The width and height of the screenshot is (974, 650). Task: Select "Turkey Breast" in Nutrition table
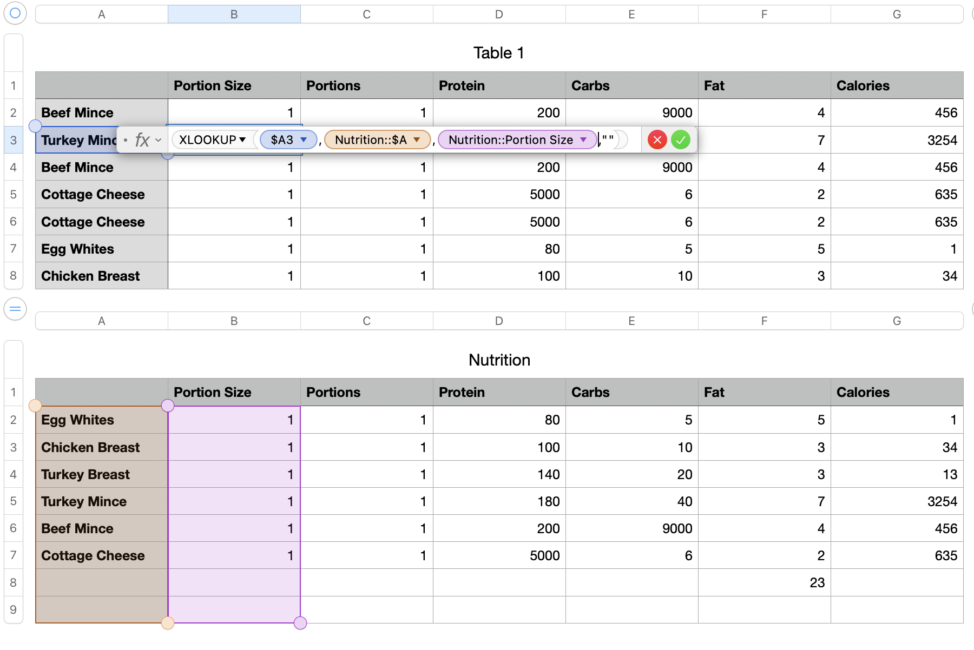pyautogui.click(x=85, y=474)
